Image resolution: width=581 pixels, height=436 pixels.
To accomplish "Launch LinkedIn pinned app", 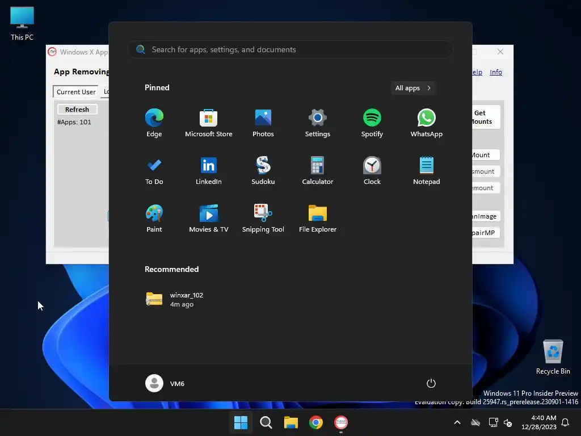I will pos(209,171).
